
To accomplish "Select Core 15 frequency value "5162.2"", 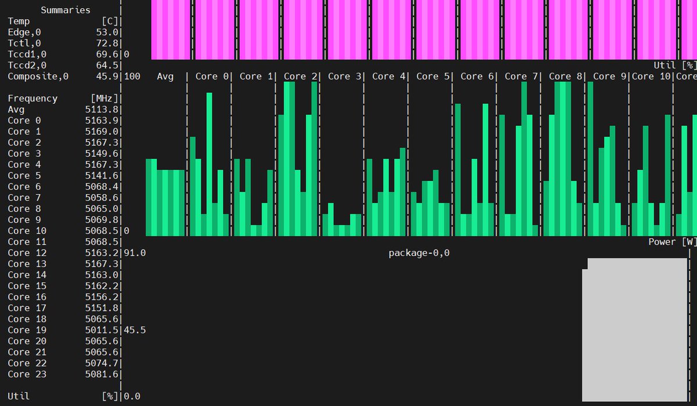I will tap(102, 285).
